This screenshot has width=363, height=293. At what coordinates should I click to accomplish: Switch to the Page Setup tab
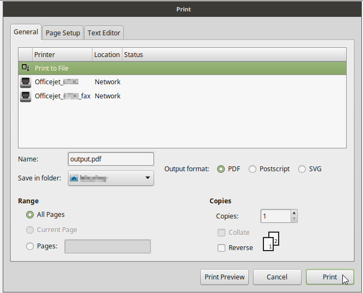[x=63, y=33]
